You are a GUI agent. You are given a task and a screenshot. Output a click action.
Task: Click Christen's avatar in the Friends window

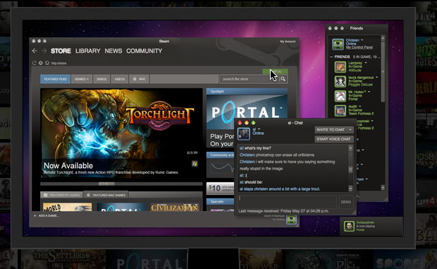338,44
